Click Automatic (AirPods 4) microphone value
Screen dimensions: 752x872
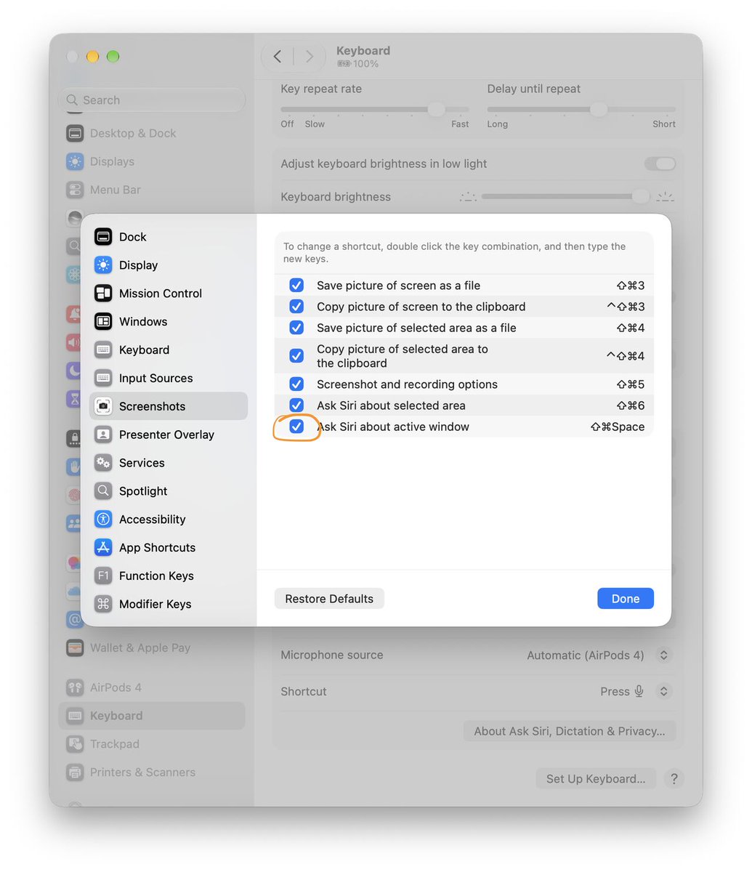click(x=586, y=655)
